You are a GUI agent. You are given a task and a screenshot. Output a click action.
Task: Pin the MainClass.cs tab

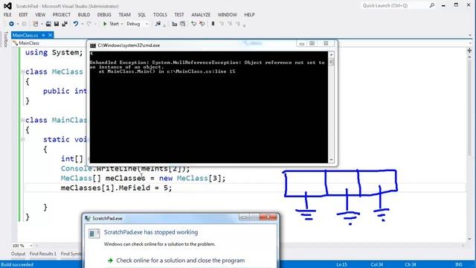coord(43,35)
